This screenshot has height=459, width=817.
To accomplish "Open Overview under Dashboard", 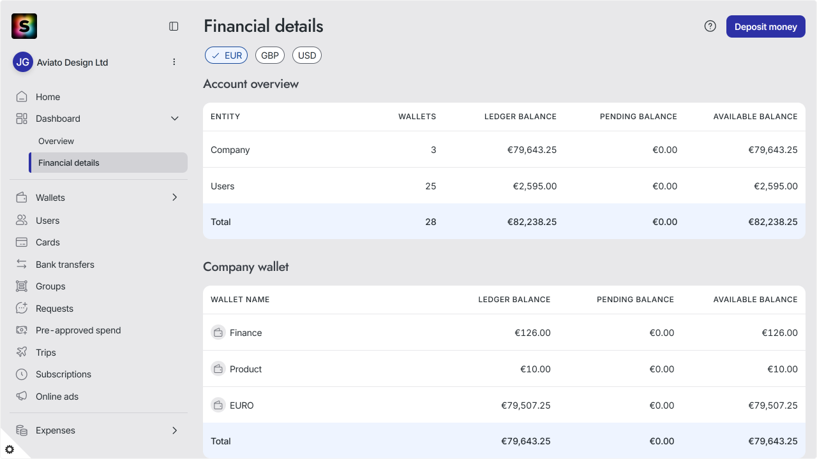I will [x=56, y=141].
